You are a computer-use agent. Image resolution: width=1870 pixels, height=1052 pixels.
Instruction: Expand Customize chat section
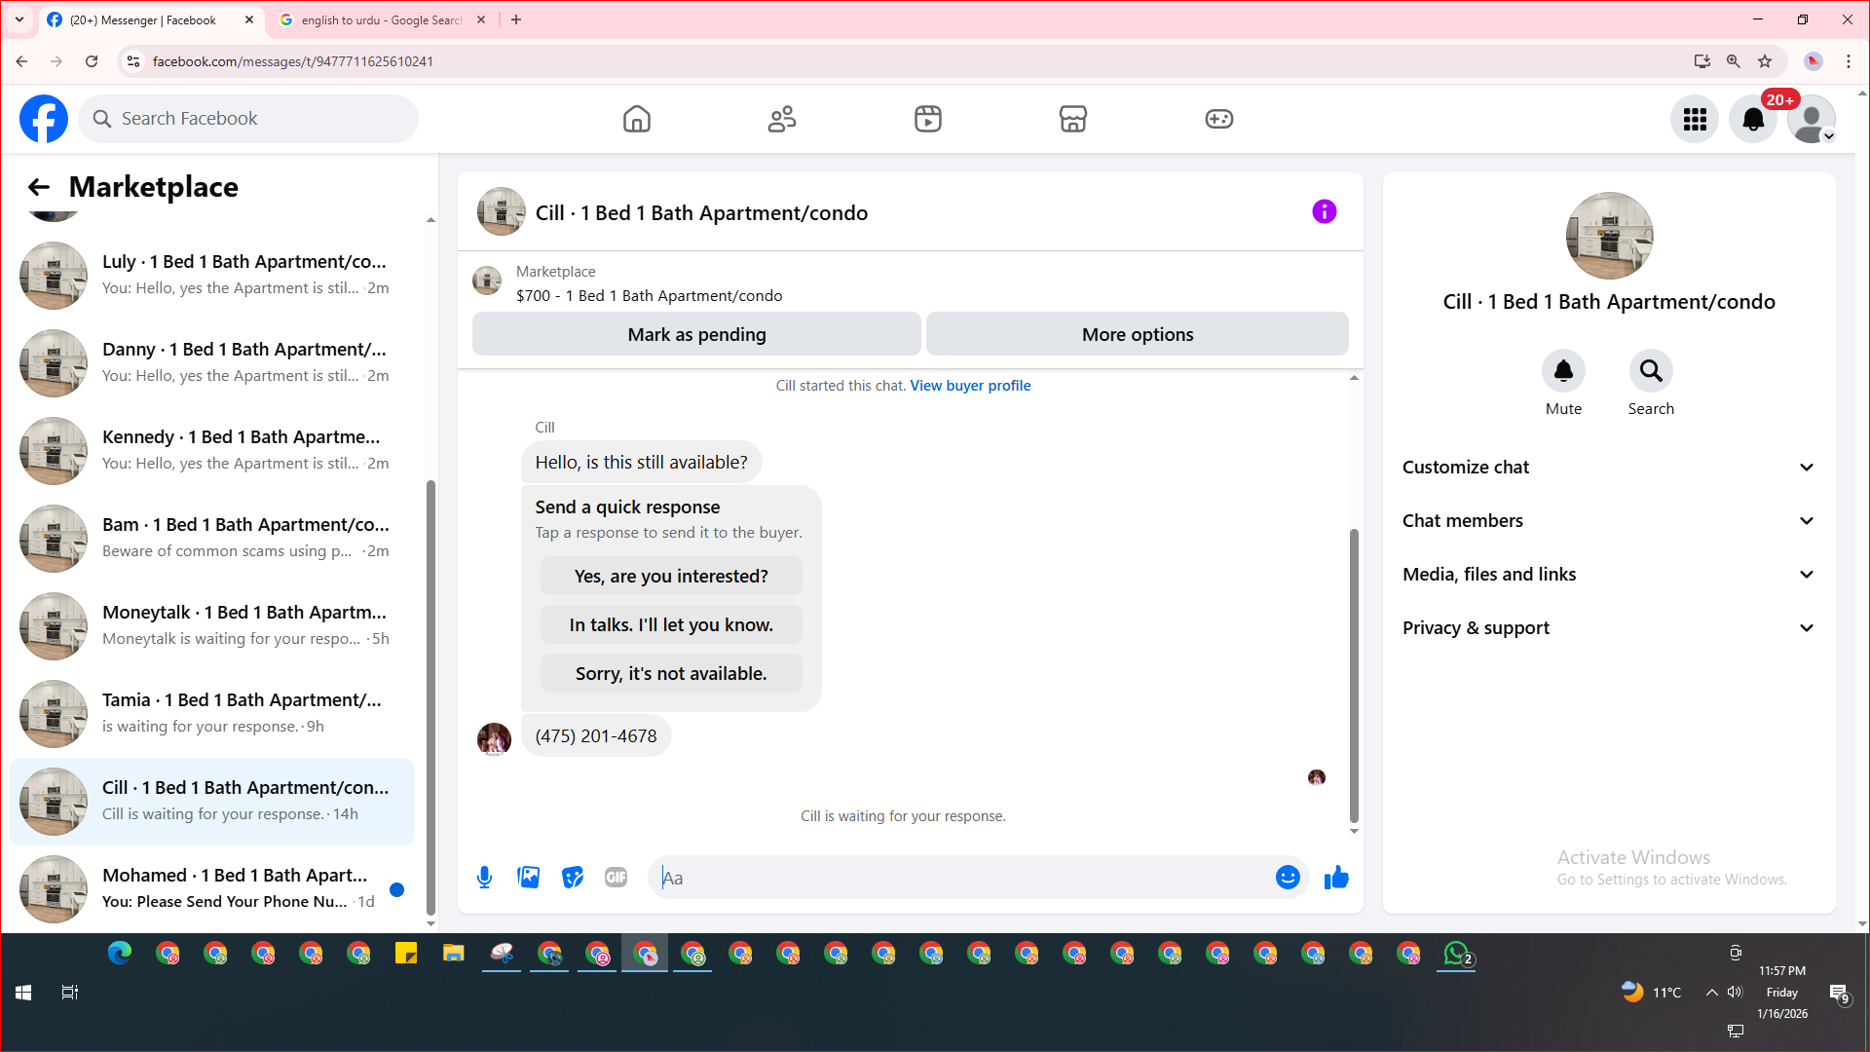1609,468
